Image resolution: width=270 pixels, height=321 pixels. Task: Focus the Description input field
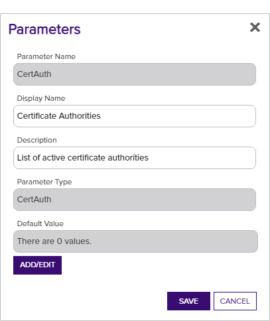135,158
